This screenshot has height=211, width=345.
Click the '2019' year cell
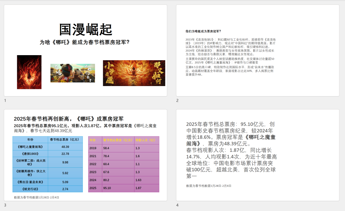pyautogui.click(x=95, y=148)
